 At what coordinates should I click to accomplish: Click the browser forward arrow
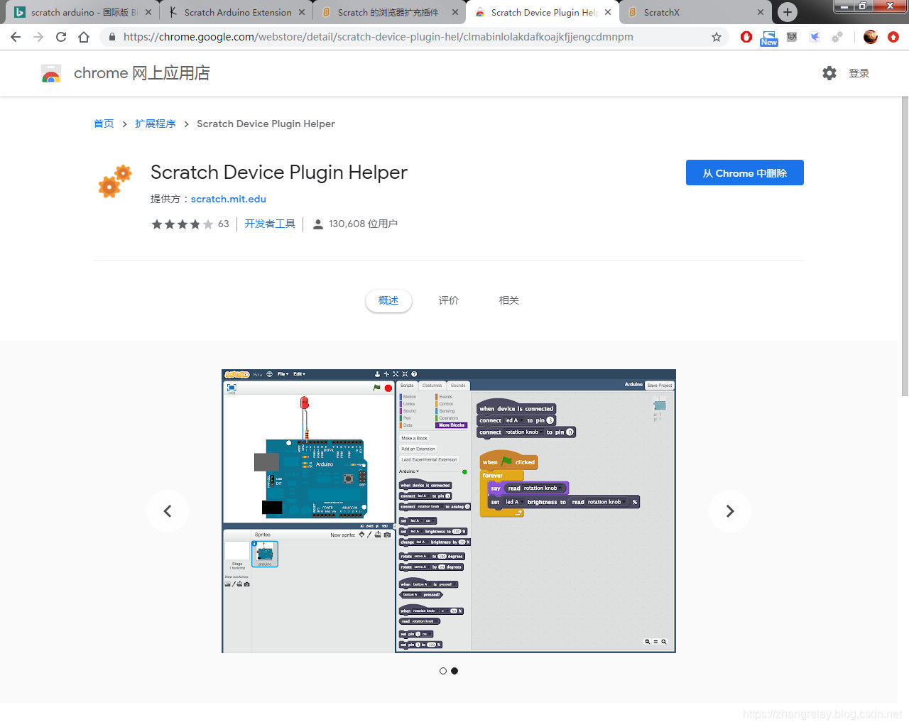(x=38, y=37)
